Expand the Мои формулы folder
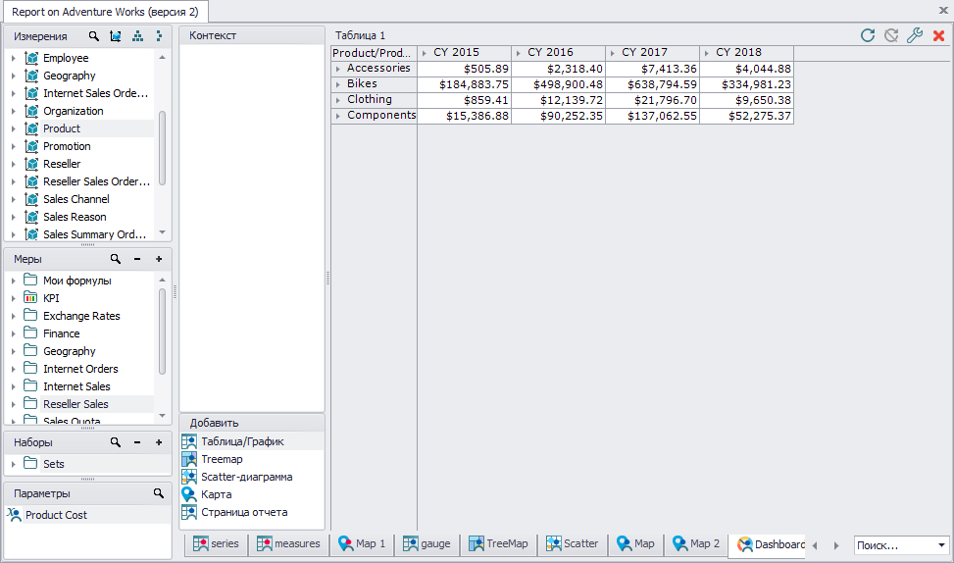Viewport: 954px width, 563px height. click(14, 281)
